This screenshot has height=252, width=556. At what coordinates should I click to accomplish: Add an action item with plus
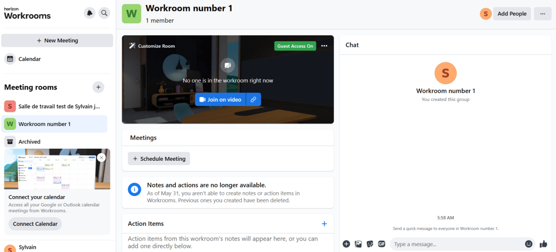click(324, 224)
